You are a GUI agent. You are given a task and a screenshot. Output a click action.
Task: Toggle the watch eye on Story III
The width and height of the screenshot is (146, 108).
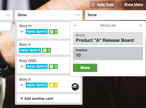pyautogui.click(x=22, y=85)
